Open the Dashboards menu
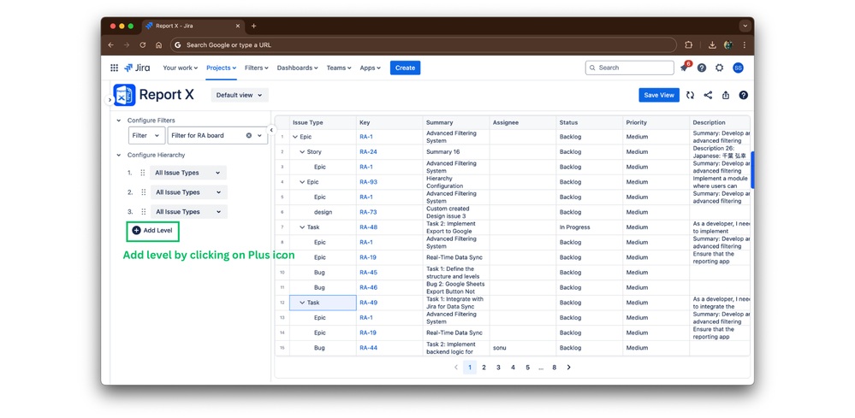Screen dimensions: 855x418 297,68
